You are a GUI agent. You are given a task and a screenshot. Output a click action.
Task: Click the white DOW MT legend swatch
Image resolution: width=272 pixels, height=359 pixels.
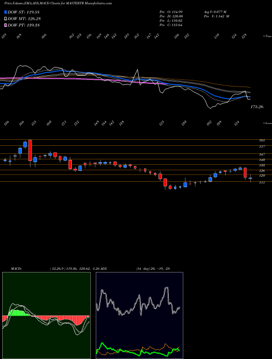click(6, 18)
